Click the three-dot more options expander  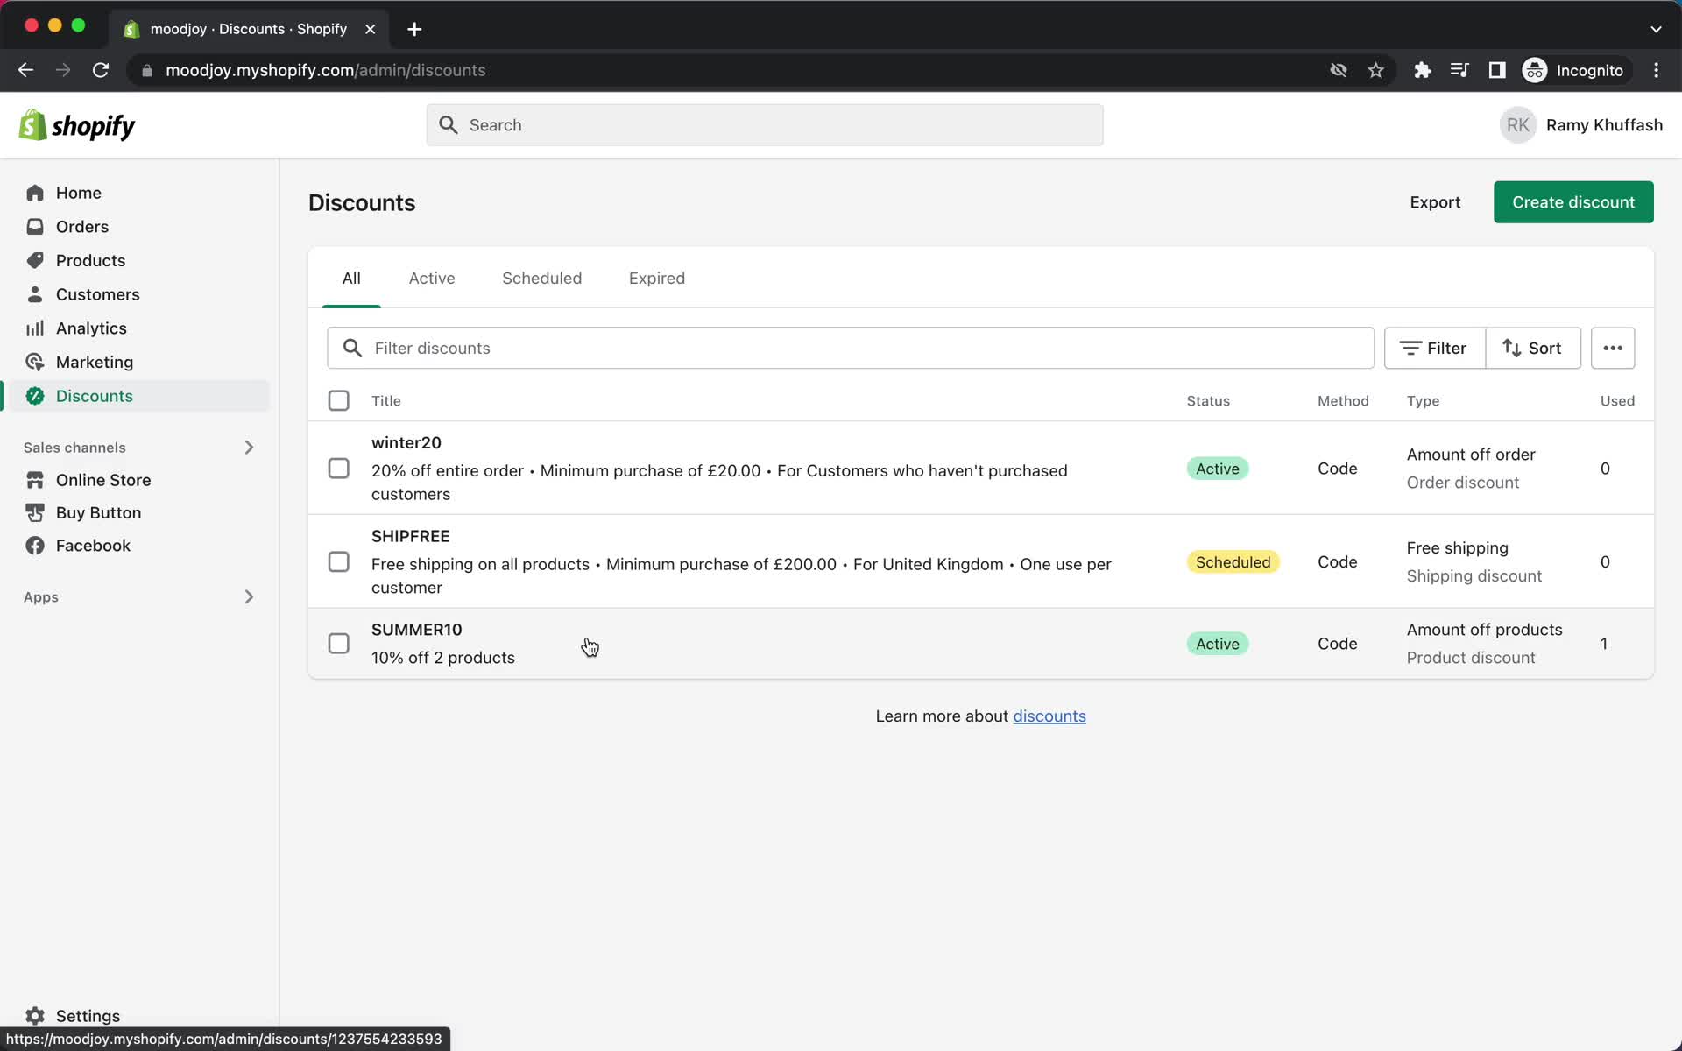(1613, 348)
